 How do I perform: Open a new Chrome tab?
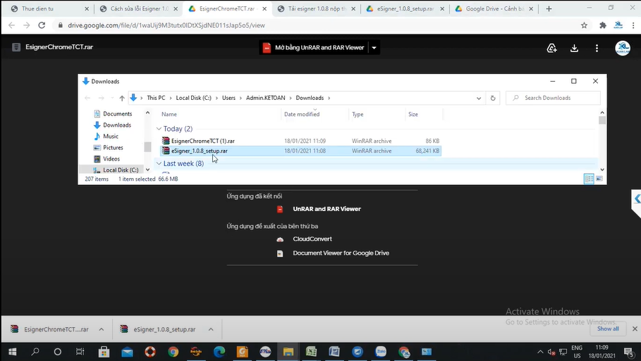click(x=549, y=8)
